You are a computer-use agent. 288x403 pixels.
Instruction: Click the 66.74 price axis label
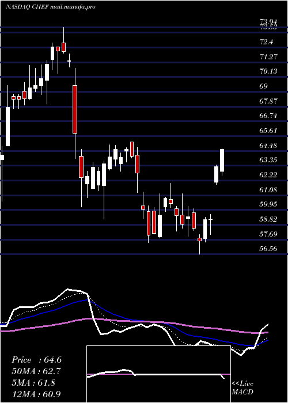click(x=268, y=116)
